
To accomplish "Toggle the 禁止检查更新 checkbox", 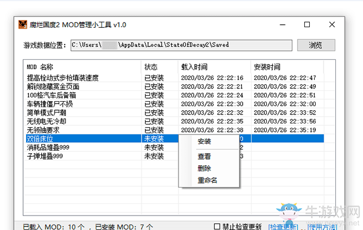I will click(217, 226).
